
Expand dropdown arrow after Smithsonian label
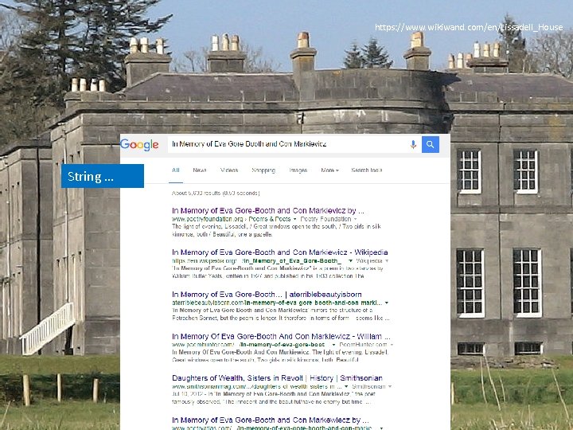pos(390,386)
